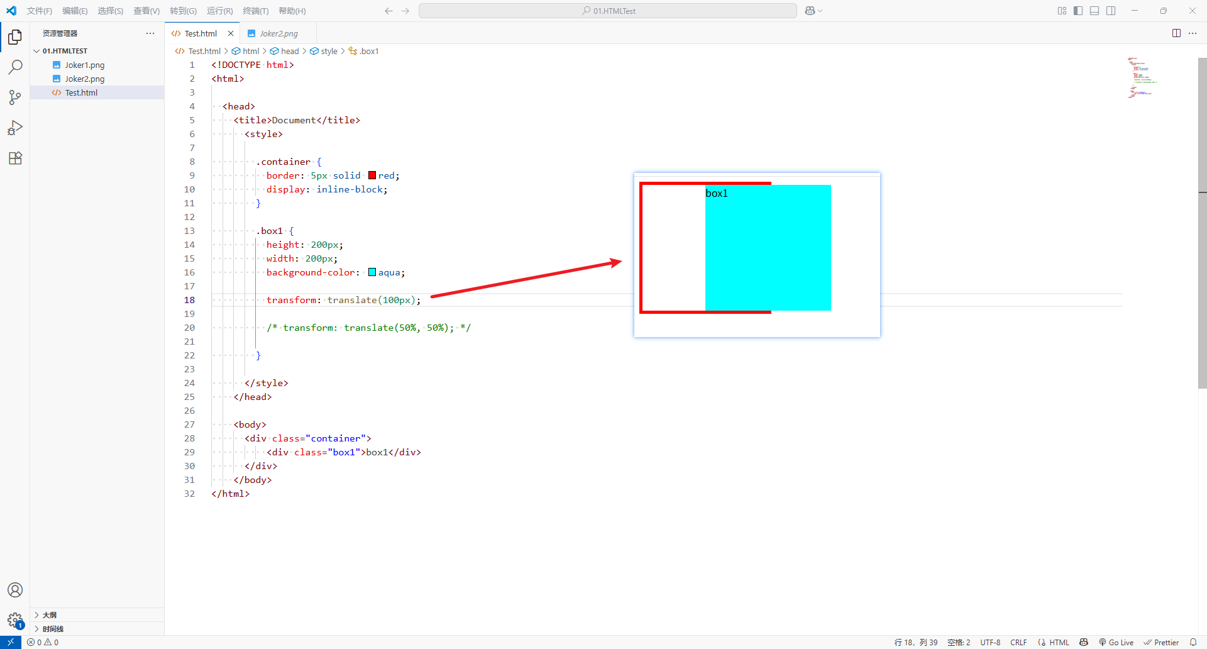Click head in the breadcrumb path
Screen dimensions: 1207x649
[290, 51]
